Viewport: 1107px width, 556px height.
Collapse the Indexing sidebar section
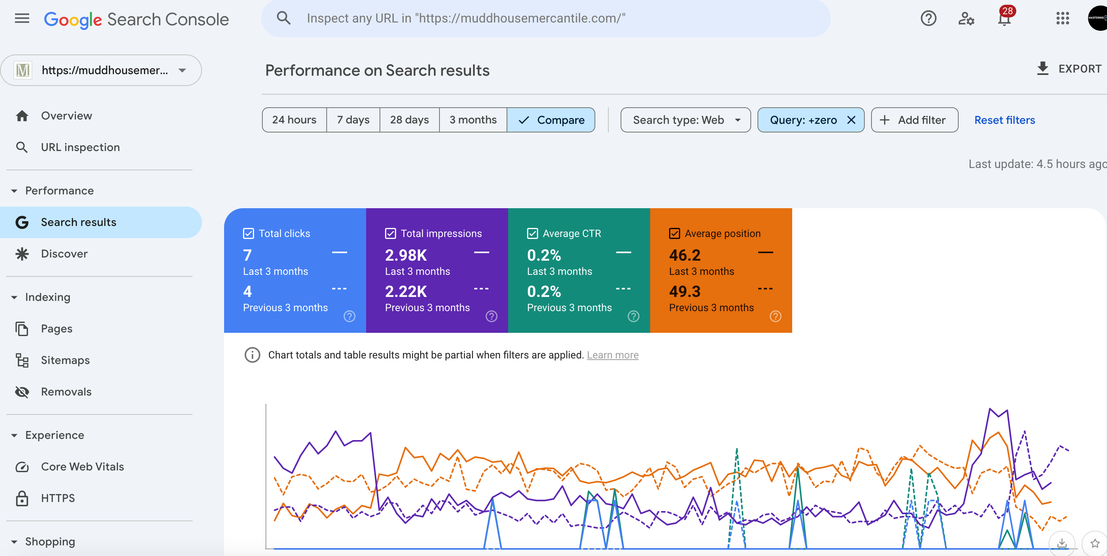click(14, 297)
